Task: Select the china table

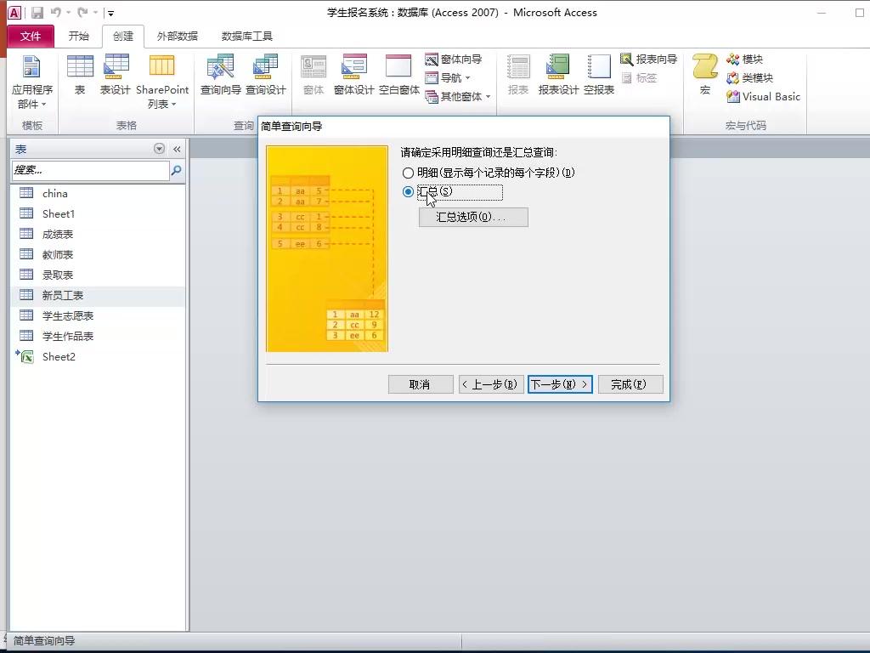Action: (98, 193)
